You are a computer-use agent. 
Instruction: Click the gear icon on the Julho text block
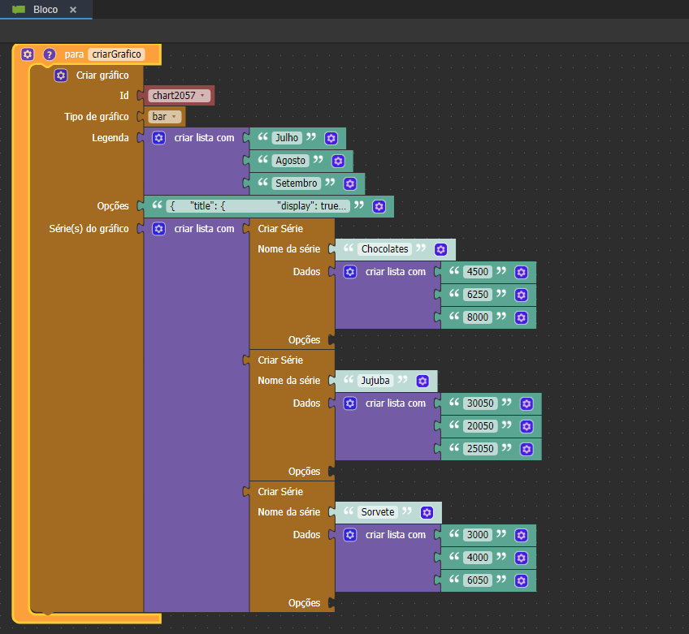click(331, 138)
